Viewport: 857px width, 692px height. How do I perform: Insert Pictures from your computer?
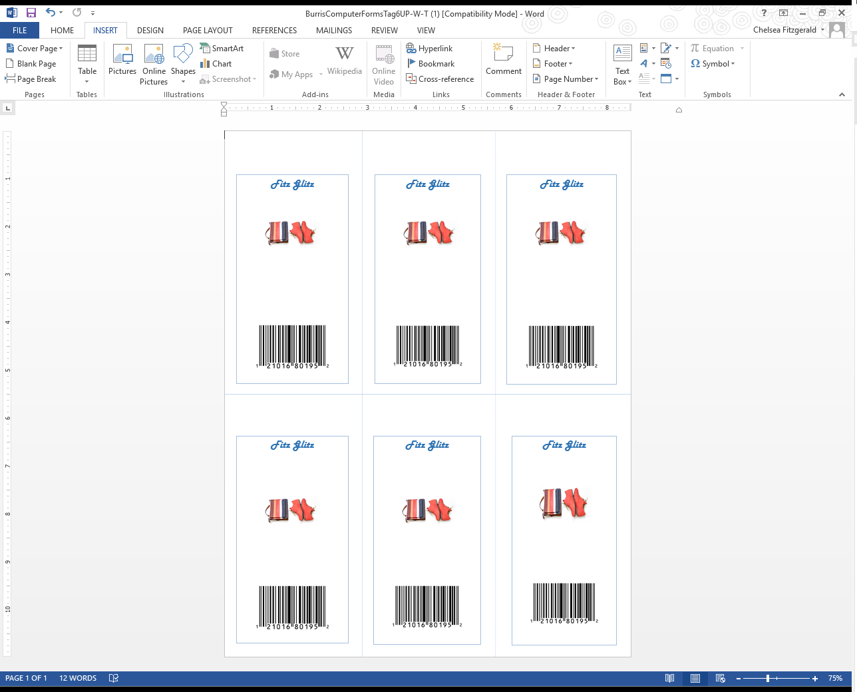(x=122, y=63)
